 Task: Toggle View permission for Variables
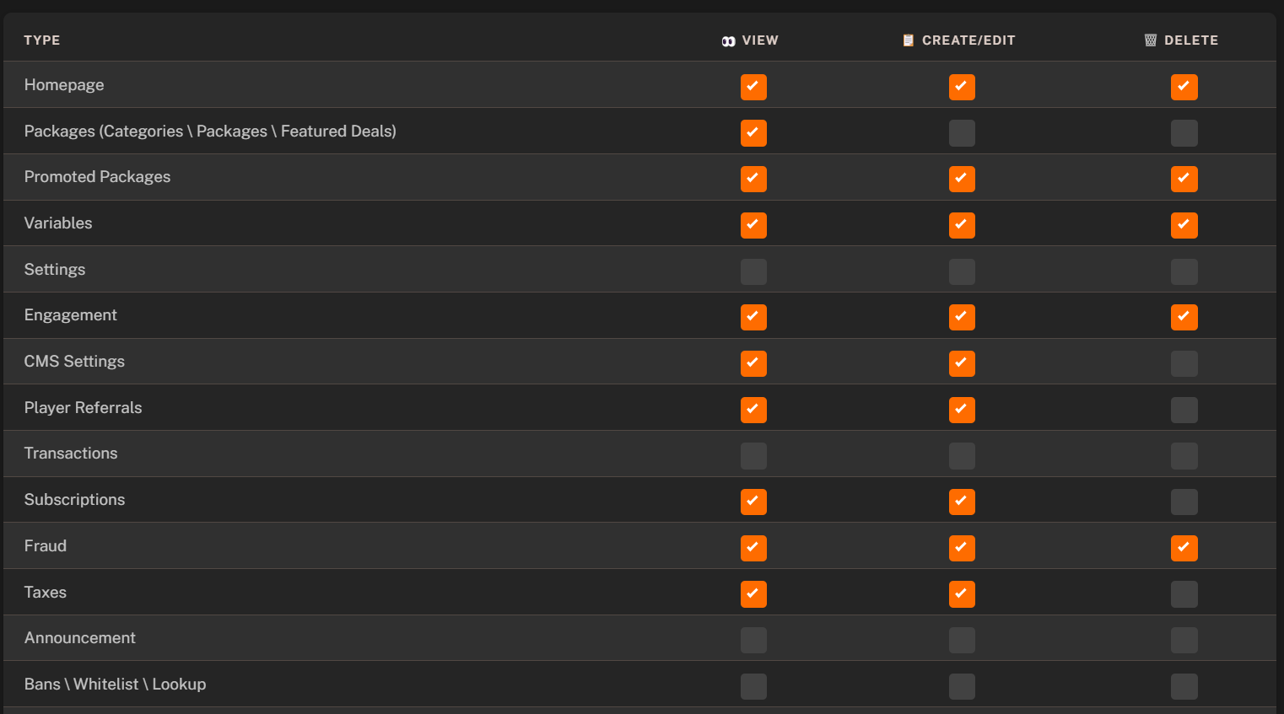753,225
